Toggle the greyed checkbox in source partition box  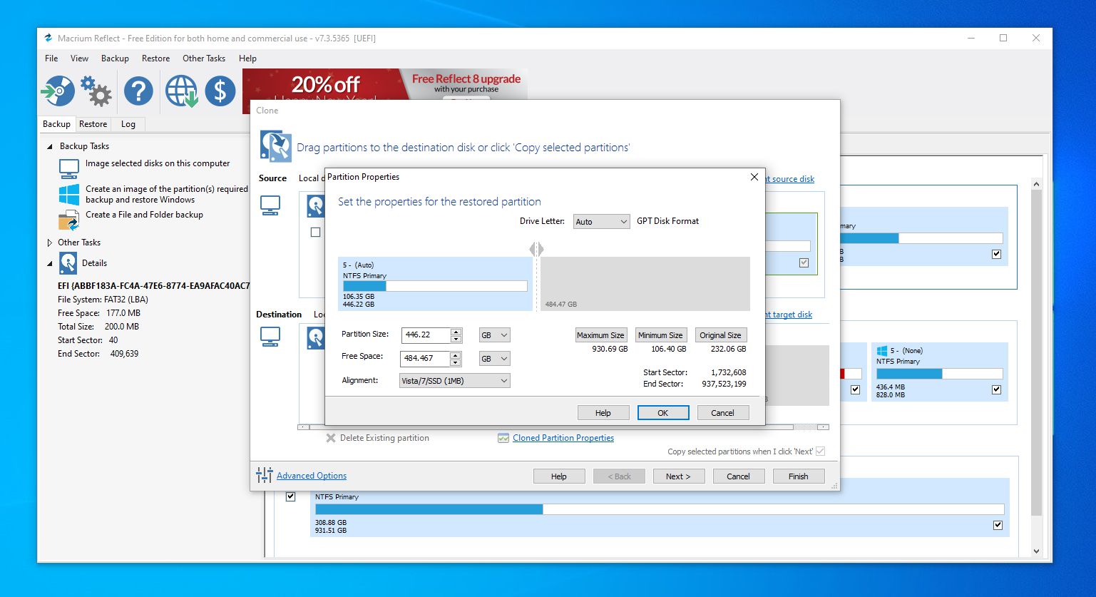coord(804,262)
